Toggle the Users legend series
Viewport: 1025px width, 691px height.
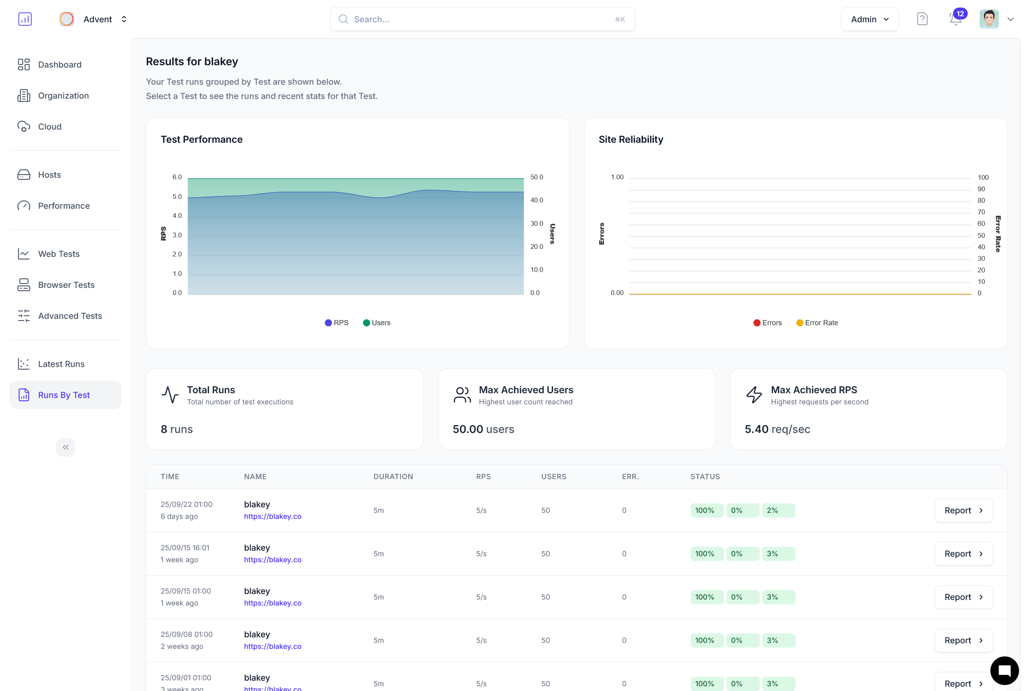coord(377,323)
